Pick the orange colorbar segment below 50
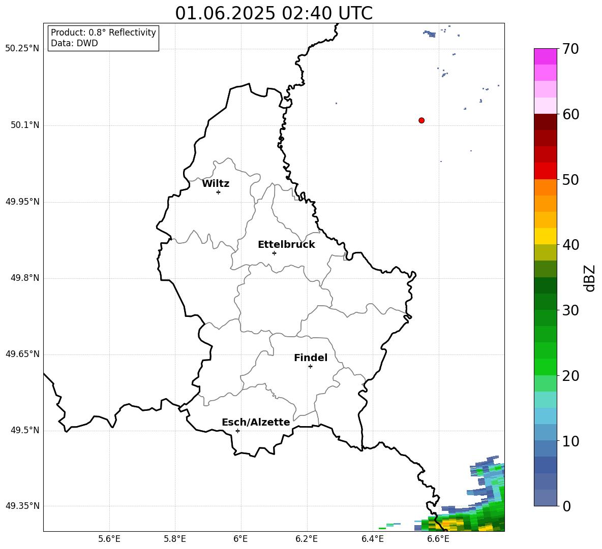 [x=545, y=187]
